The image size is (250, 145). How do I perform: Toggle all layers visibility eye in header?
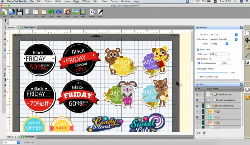coord(196,89)
